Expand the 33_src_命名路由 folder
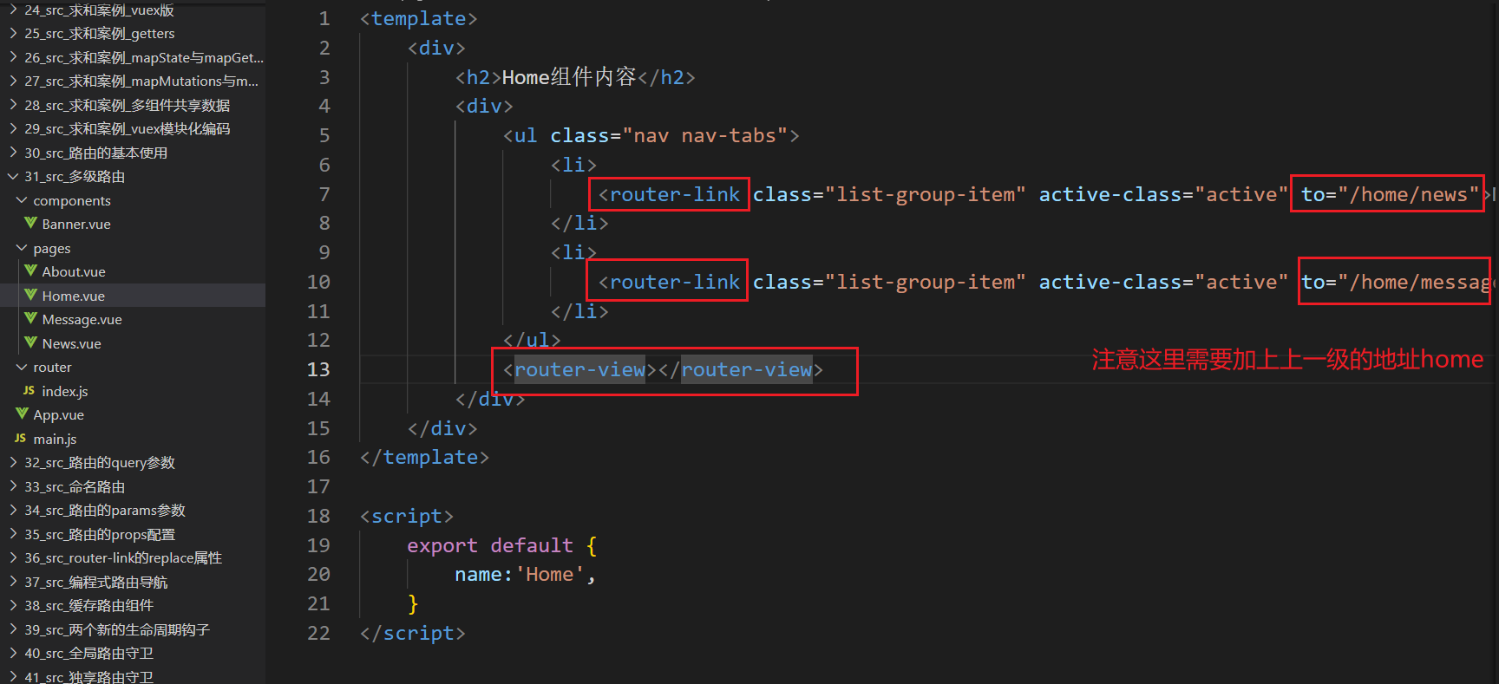The image size is (1499, 684). 13,486
